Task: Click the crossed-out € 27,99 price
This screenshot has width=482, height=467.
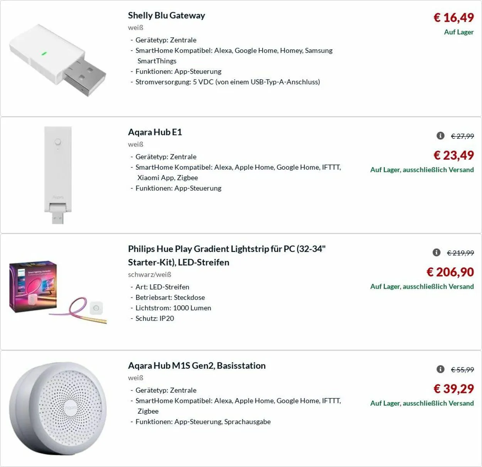Action: [462, 136]
